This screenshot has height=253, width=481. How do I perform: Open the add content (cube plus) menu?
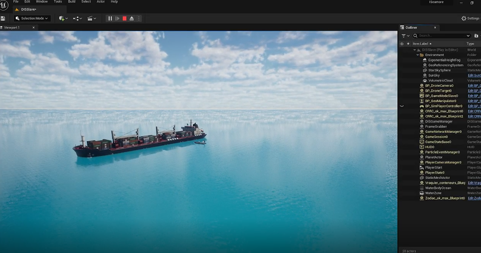coord(63,18)
